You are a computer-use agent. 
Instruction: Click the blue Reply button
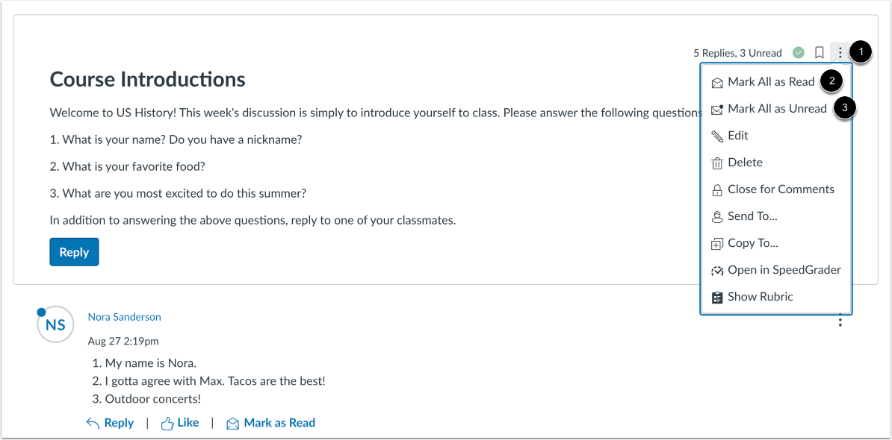(74, 251)
